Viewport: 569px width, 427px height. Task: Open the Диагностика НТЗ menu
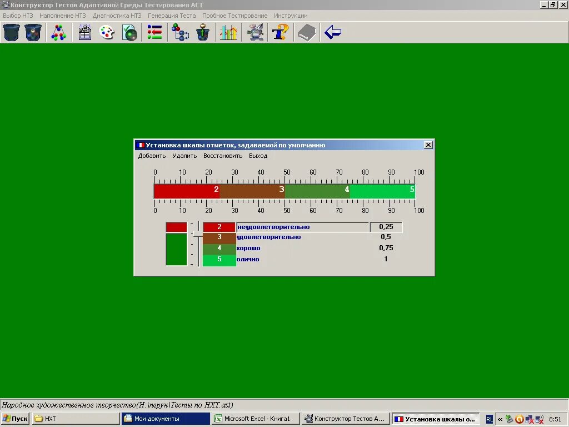click(x=117, y=16)
